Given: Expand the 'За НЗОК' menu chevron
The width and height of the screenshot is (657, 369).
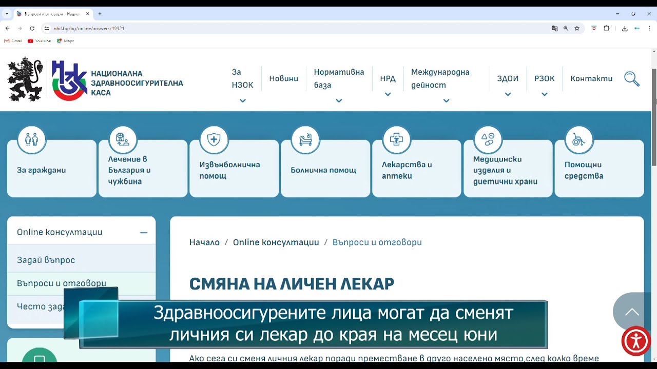Looking at the screenshot, I should click(243, 100).
